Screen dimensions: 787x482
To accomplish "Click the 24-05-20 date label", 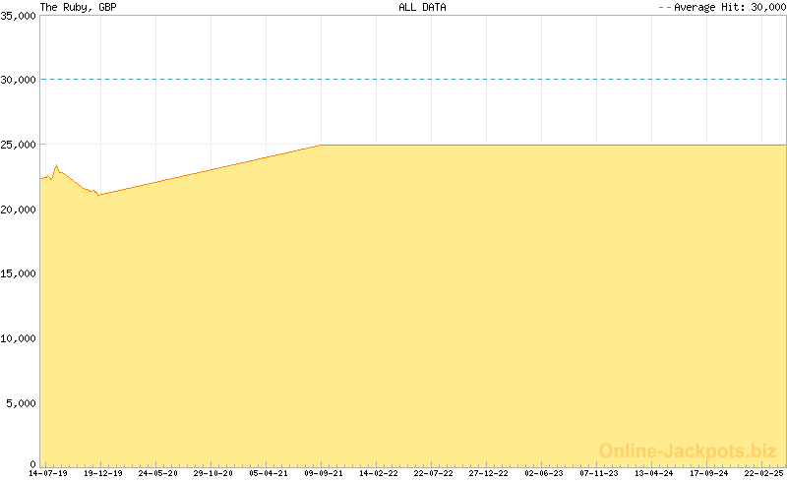I will pos(158,474).
